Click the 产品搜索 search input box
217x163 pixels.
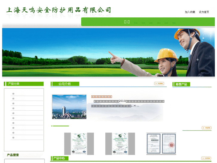click(x=24, y=161)
